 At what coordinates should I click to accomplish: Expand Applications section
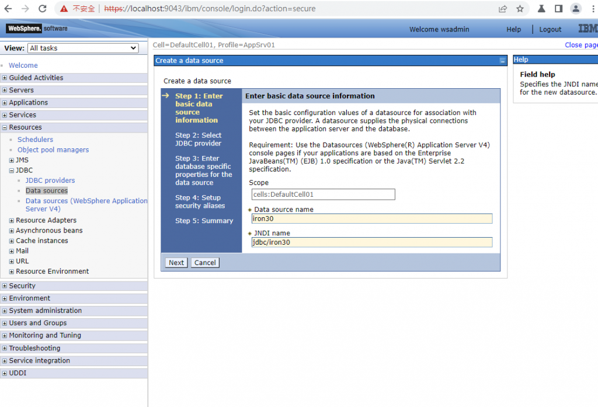coord(5,103)
